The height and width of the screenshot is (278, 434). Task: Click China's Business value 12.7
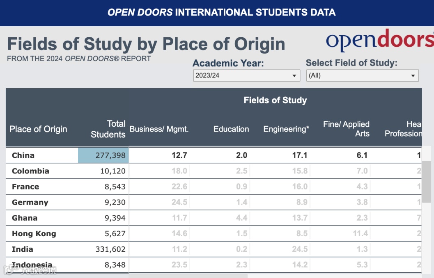point(179,155)
